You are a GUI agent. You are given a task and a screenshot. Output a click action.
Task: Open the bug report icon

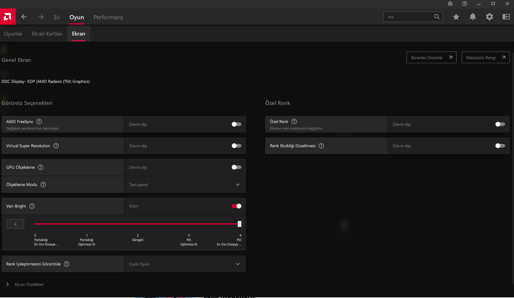[450, 4]
